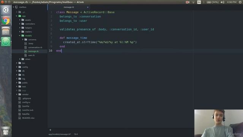This screenshot has width=243, height=137.
Task: Open conversation.rb in the tree
Action: click(x=35, y=47)
